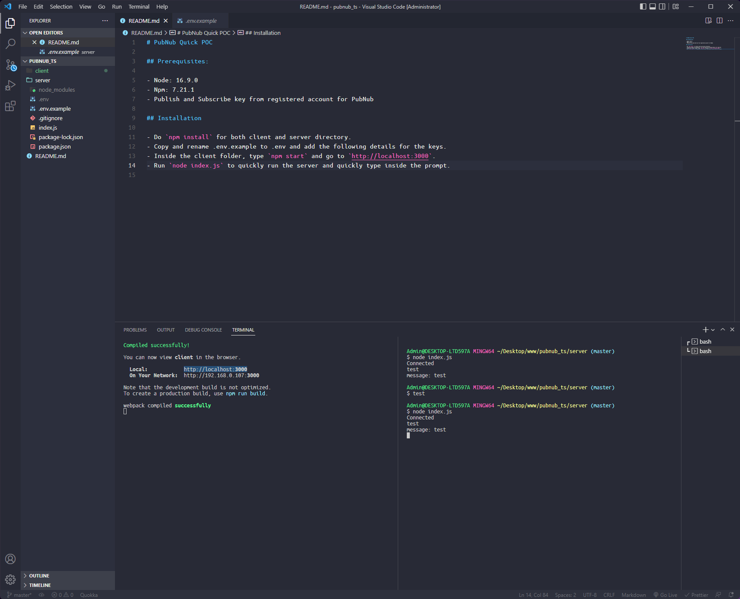Viewport: 740px width, 599px height.
Task: Switch to the Debug Console tab
Action: (203, 330)
